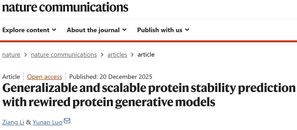Open author Yunan Luo's name link

pyautogui.click(x=48, y=122)
